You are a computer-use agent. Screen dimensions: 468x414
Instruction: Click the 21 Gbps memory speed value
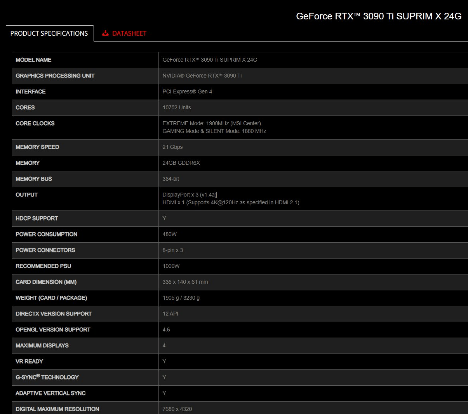[x=172, y=147]
